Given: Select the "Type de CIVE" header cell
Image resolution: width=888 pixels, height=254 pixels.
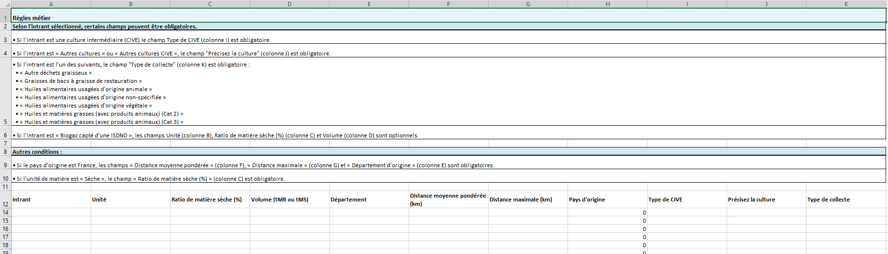Looking at the screenshot, I should point(687,200).
